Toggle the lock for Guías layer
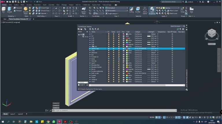 pyautogui.click(x=119, y=59)
